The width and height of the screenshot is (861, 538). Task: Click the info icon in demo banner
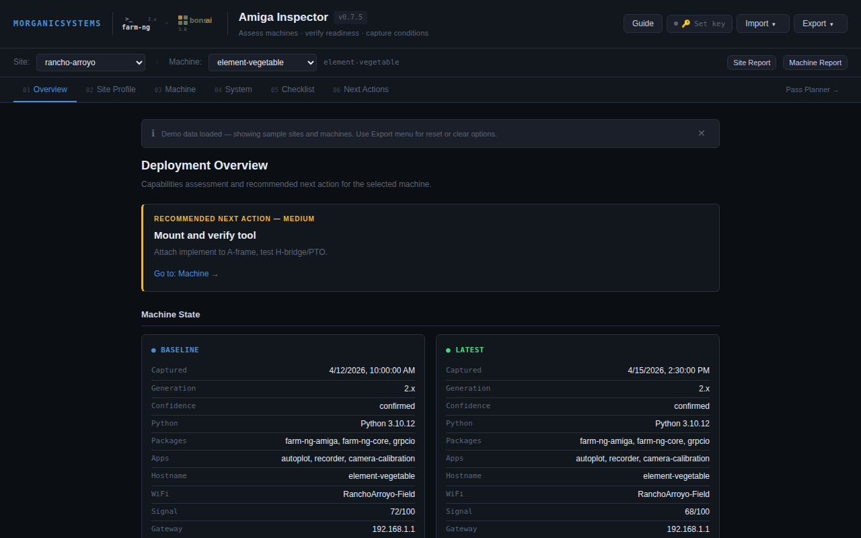[153, 133]
